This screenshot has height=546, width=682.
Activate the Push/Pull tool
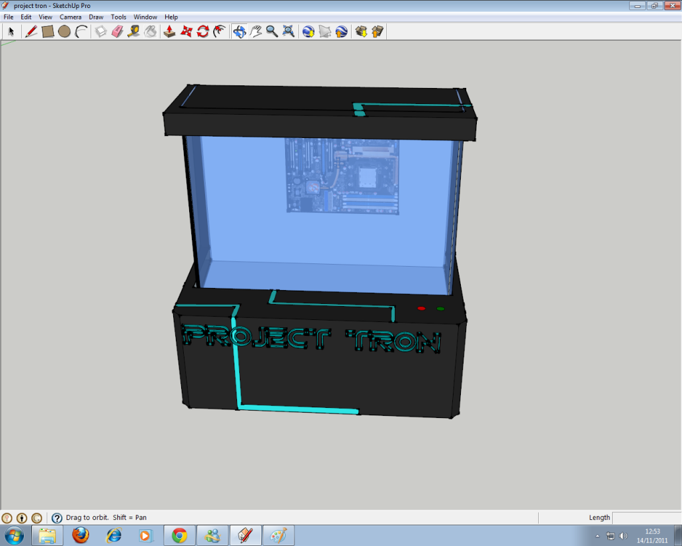coord(169,31)
